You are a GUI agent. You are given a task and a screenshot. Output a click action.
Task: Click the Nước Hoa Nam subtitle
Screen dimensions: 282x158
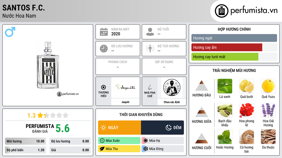click(x=19, y=16)
